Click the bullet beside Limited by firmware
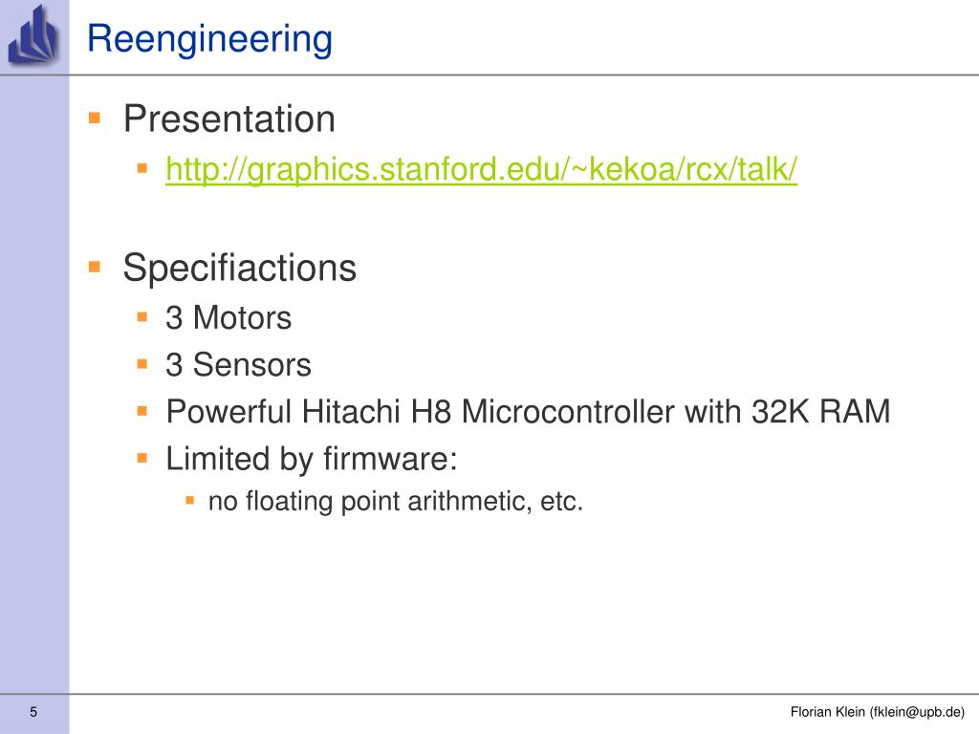This screenshot has width=979, height=734. pos(142,458)
